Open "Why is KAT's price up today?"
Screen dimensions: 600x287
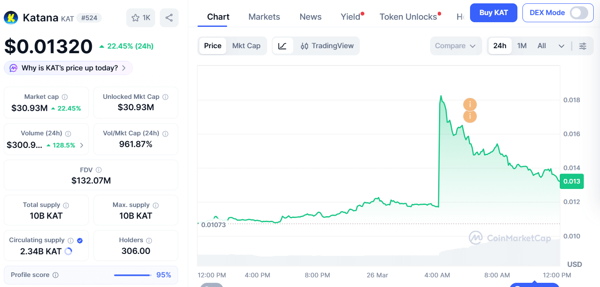[69, 68]
